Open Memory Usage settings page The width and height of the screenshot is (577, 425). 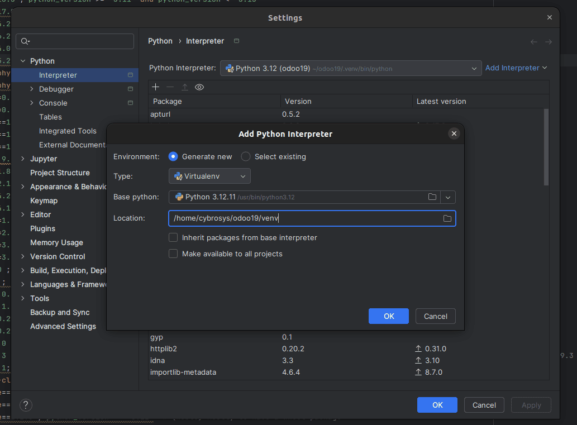tap(56, 243)
